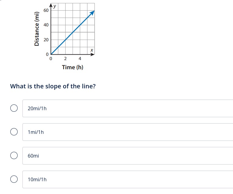Click the y-axis arrow tip

51,5
